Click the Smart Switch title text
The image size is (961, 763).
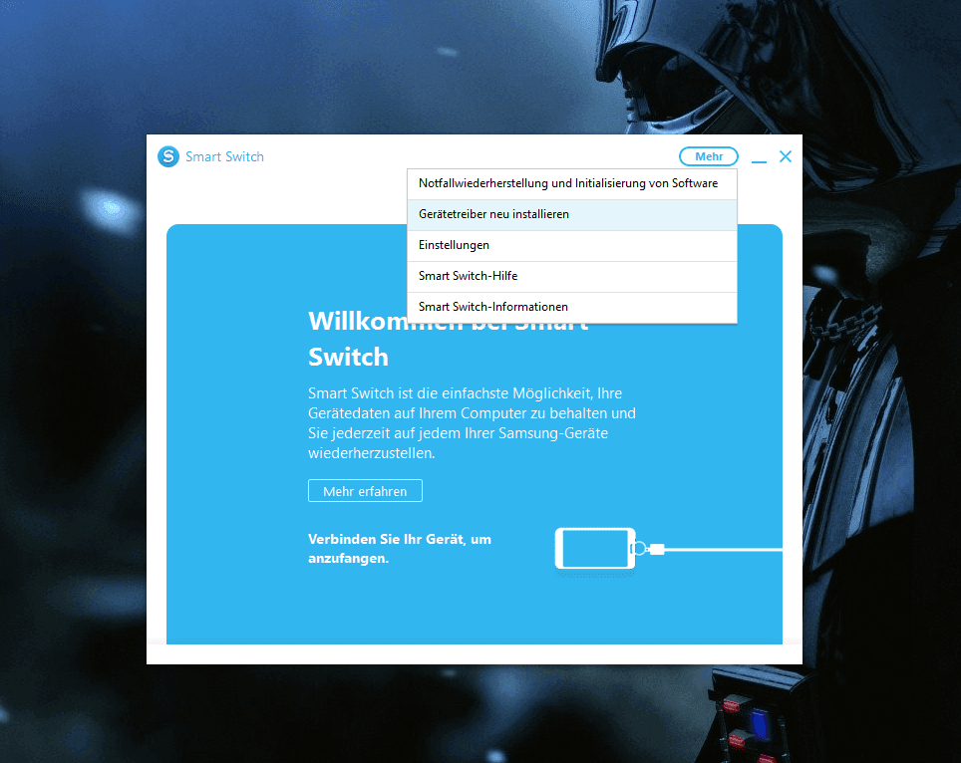pos(224,156)
